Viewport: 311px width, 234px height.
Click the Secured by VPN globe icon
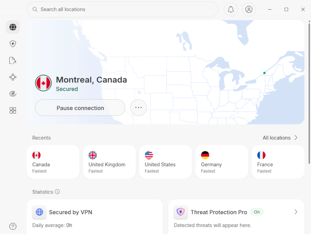point(39,212)
